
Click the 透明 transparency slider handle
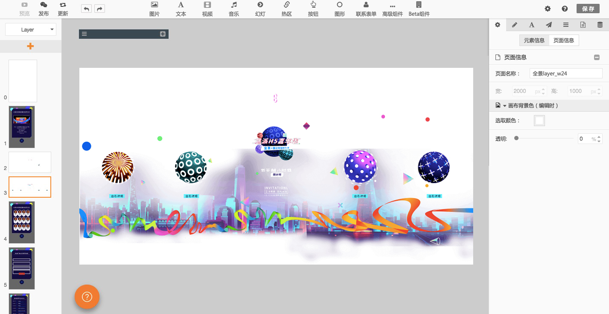(x=516, y=138)
